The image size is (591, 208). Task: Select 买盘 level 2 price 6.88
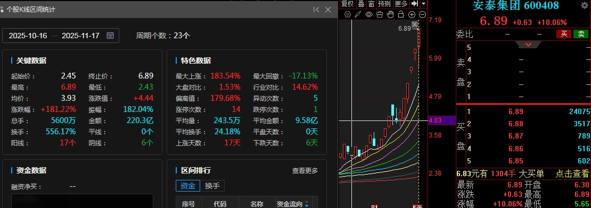pyautogui.click(x=516, y=124)
